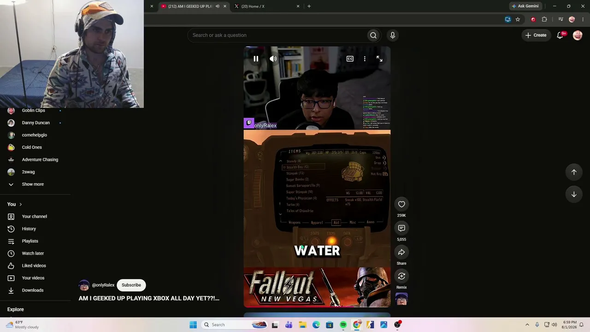Enter fullscreen mode for the Short
Viewport: 590px width, 332px height.
click(379, 59)
